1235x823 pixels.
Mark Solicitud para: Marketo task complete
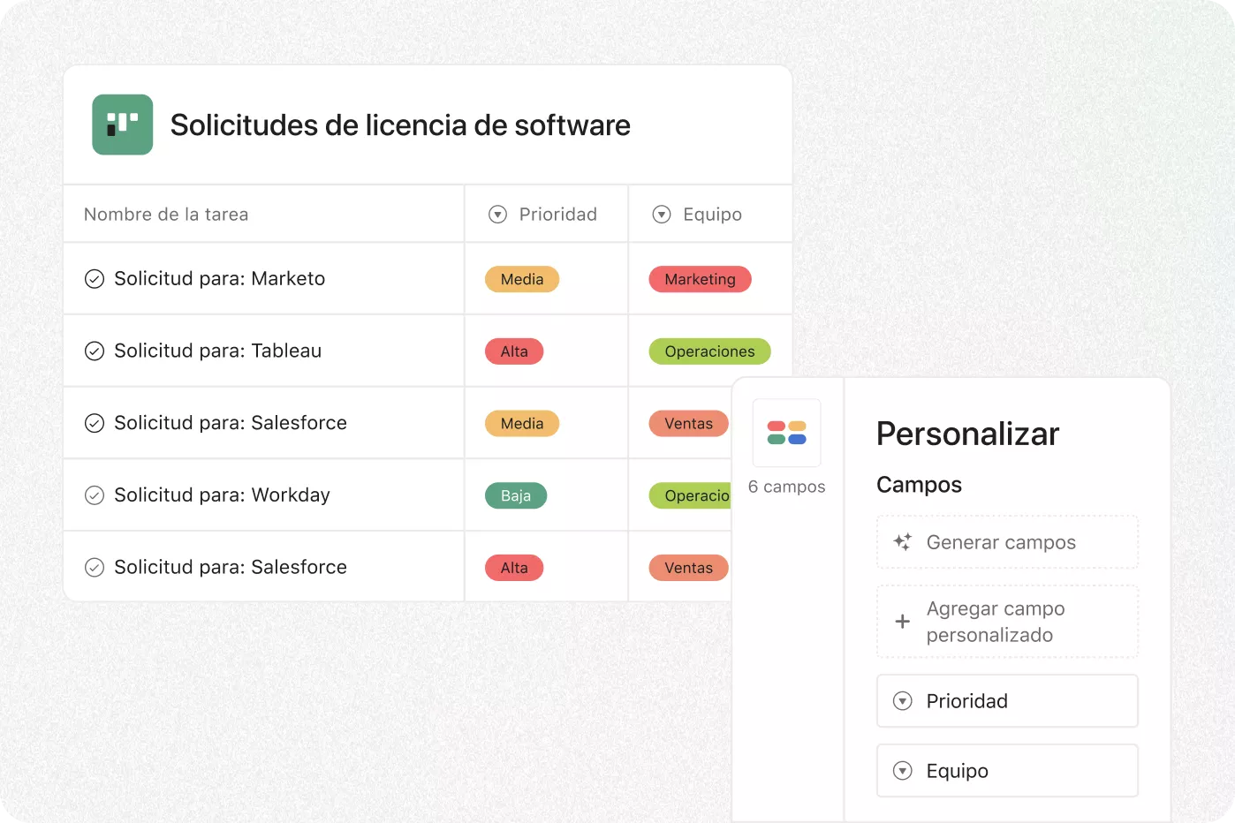click(x=95, y=279)
